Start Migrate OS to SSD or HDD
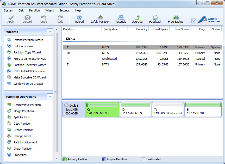The width and height of the screenshot is (225, 164). coord(27,59)
